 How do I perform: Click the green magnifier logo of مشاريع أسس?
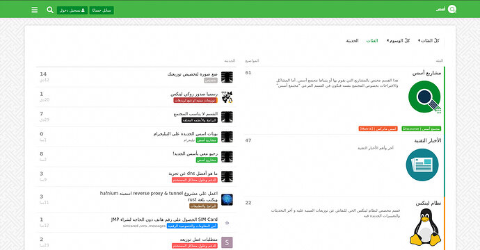coord(424,97)
